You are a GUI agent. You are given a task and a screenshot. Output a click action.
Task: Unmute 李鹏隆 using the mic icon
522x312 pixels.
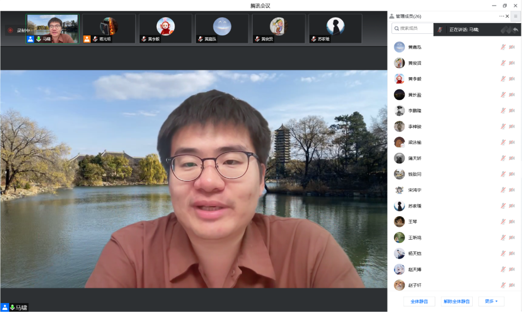503,111
